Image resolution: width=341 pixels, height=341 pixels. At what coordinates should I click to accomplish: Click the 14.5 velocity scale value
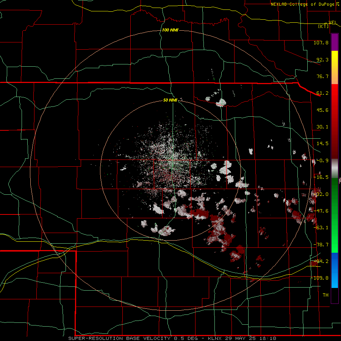[322, 144]
